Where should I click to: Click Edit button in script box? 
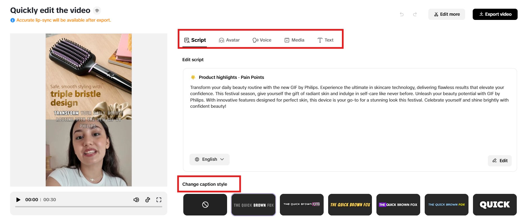tap(500, 161)
